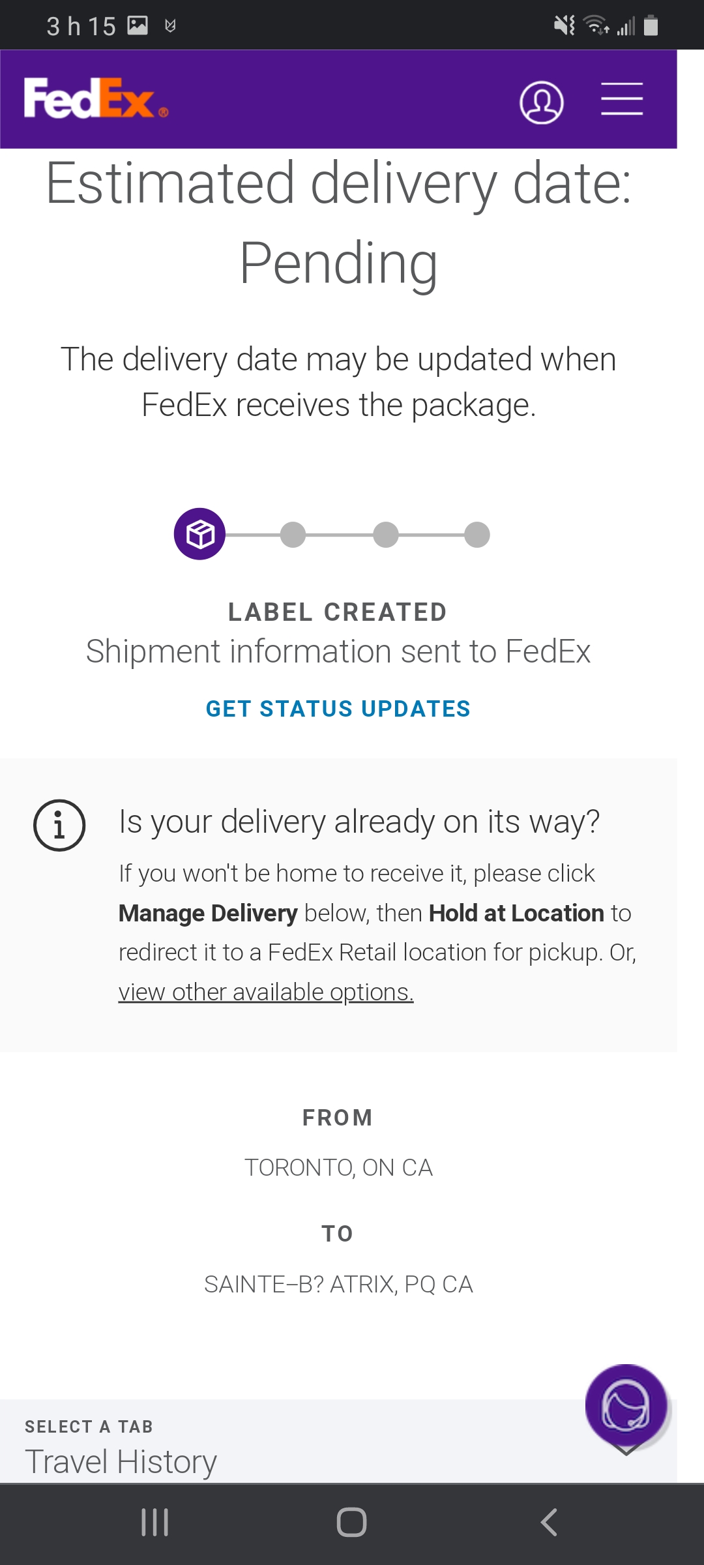Click GET STATUS UPDATES link
The image size is (704, 1565).
(338, 709)
